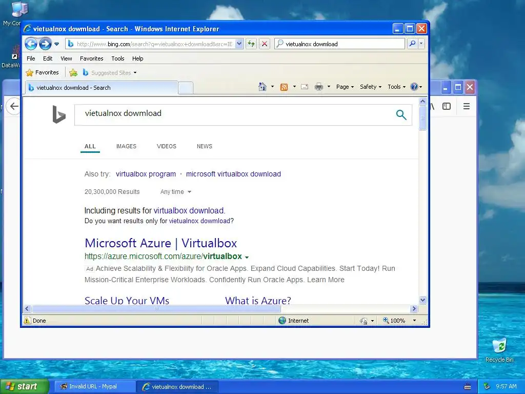This screenshot has width=525, height=394.
Task: Click vertical scrollbar down arrow
Action: coord(422,300)
